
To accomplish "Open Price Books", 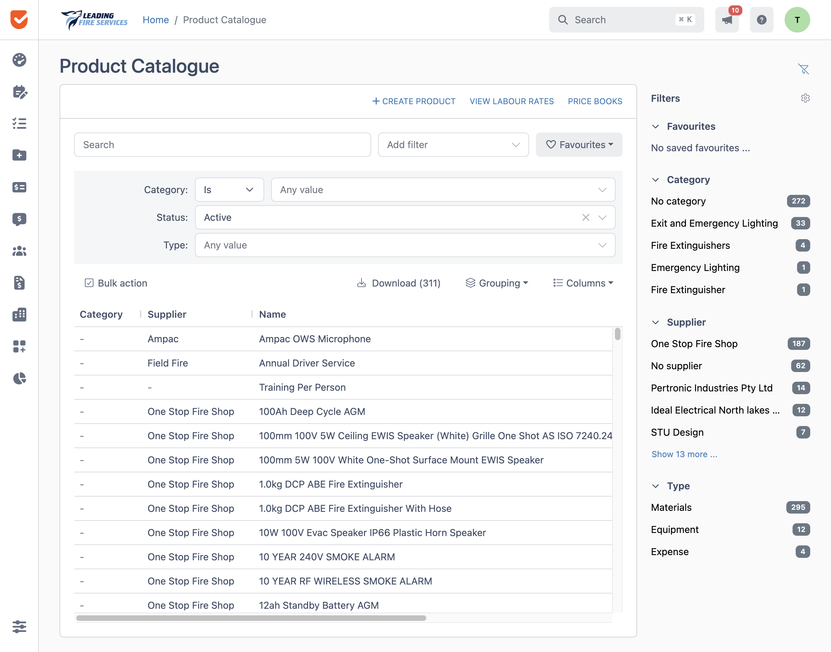I will point(595,101).
